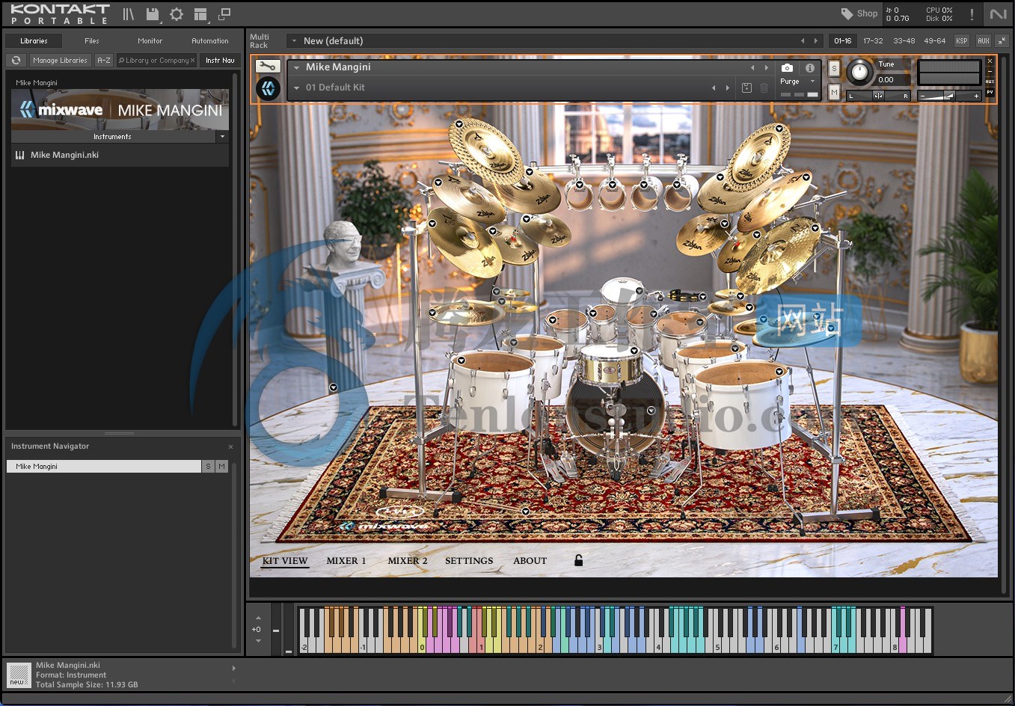The image size is (1015, 706).
Task: Solo Mike Mangini in Instrument Navigator
Action: click(208, 466)
